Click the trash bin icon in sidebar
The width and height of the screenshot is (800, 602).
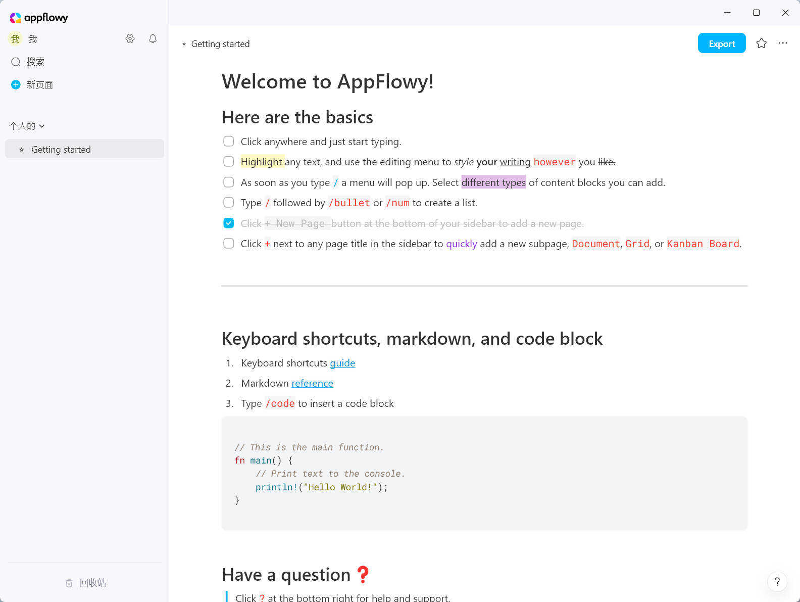pyautogui.click(x=69, y=583)
